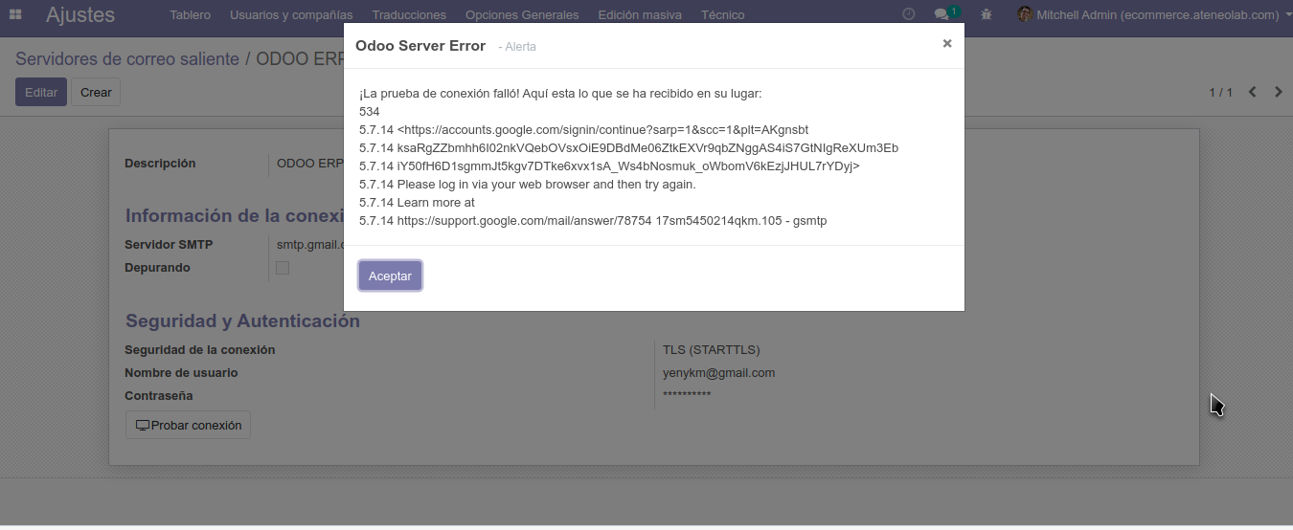Viewport: 1293px width, 530px height.
Task: Click the Contraseña label
Action: click(158, 396)
